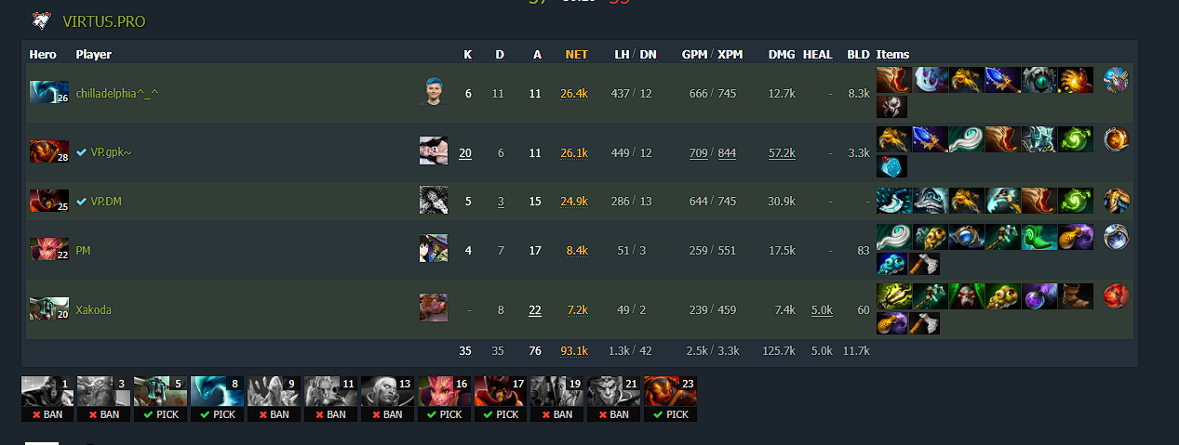Sort table by GPM column header
Screen dimensions: 1179x445
coord(693,54)
